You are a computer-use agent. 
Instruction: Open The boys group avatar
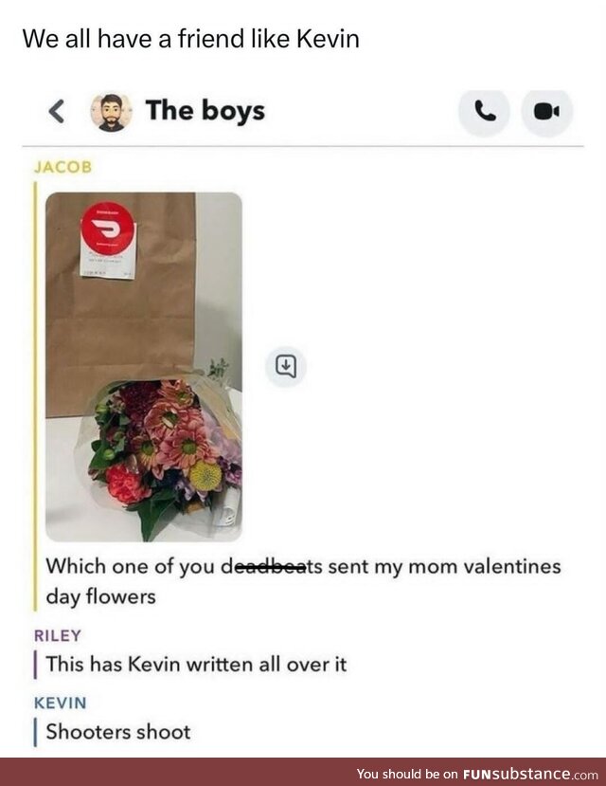coord(111,112)
